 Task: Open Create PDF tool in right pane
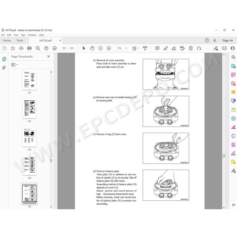(x=233, y=83)
